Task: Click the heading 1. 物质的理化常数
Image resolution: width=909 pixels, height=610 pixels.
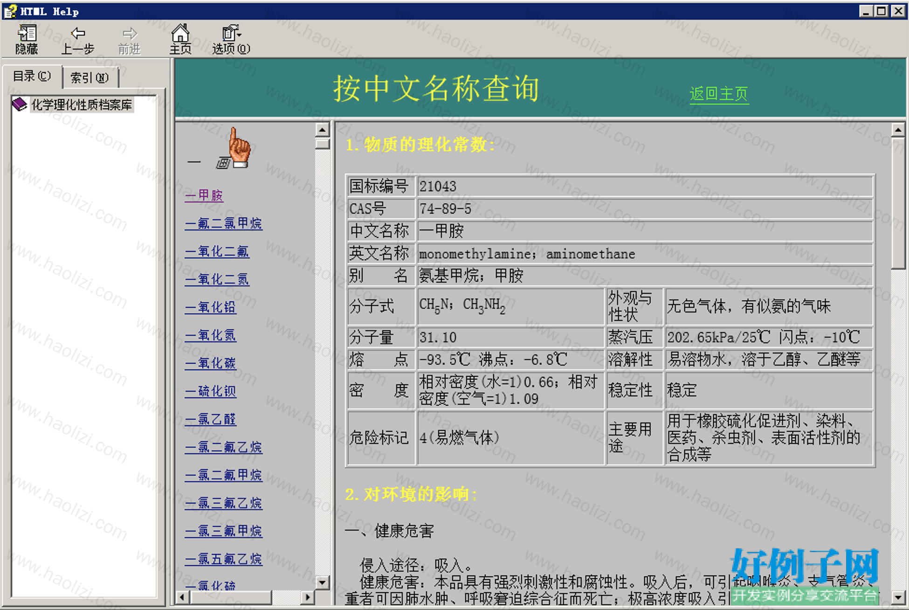Action: click(x=420, y=144)
